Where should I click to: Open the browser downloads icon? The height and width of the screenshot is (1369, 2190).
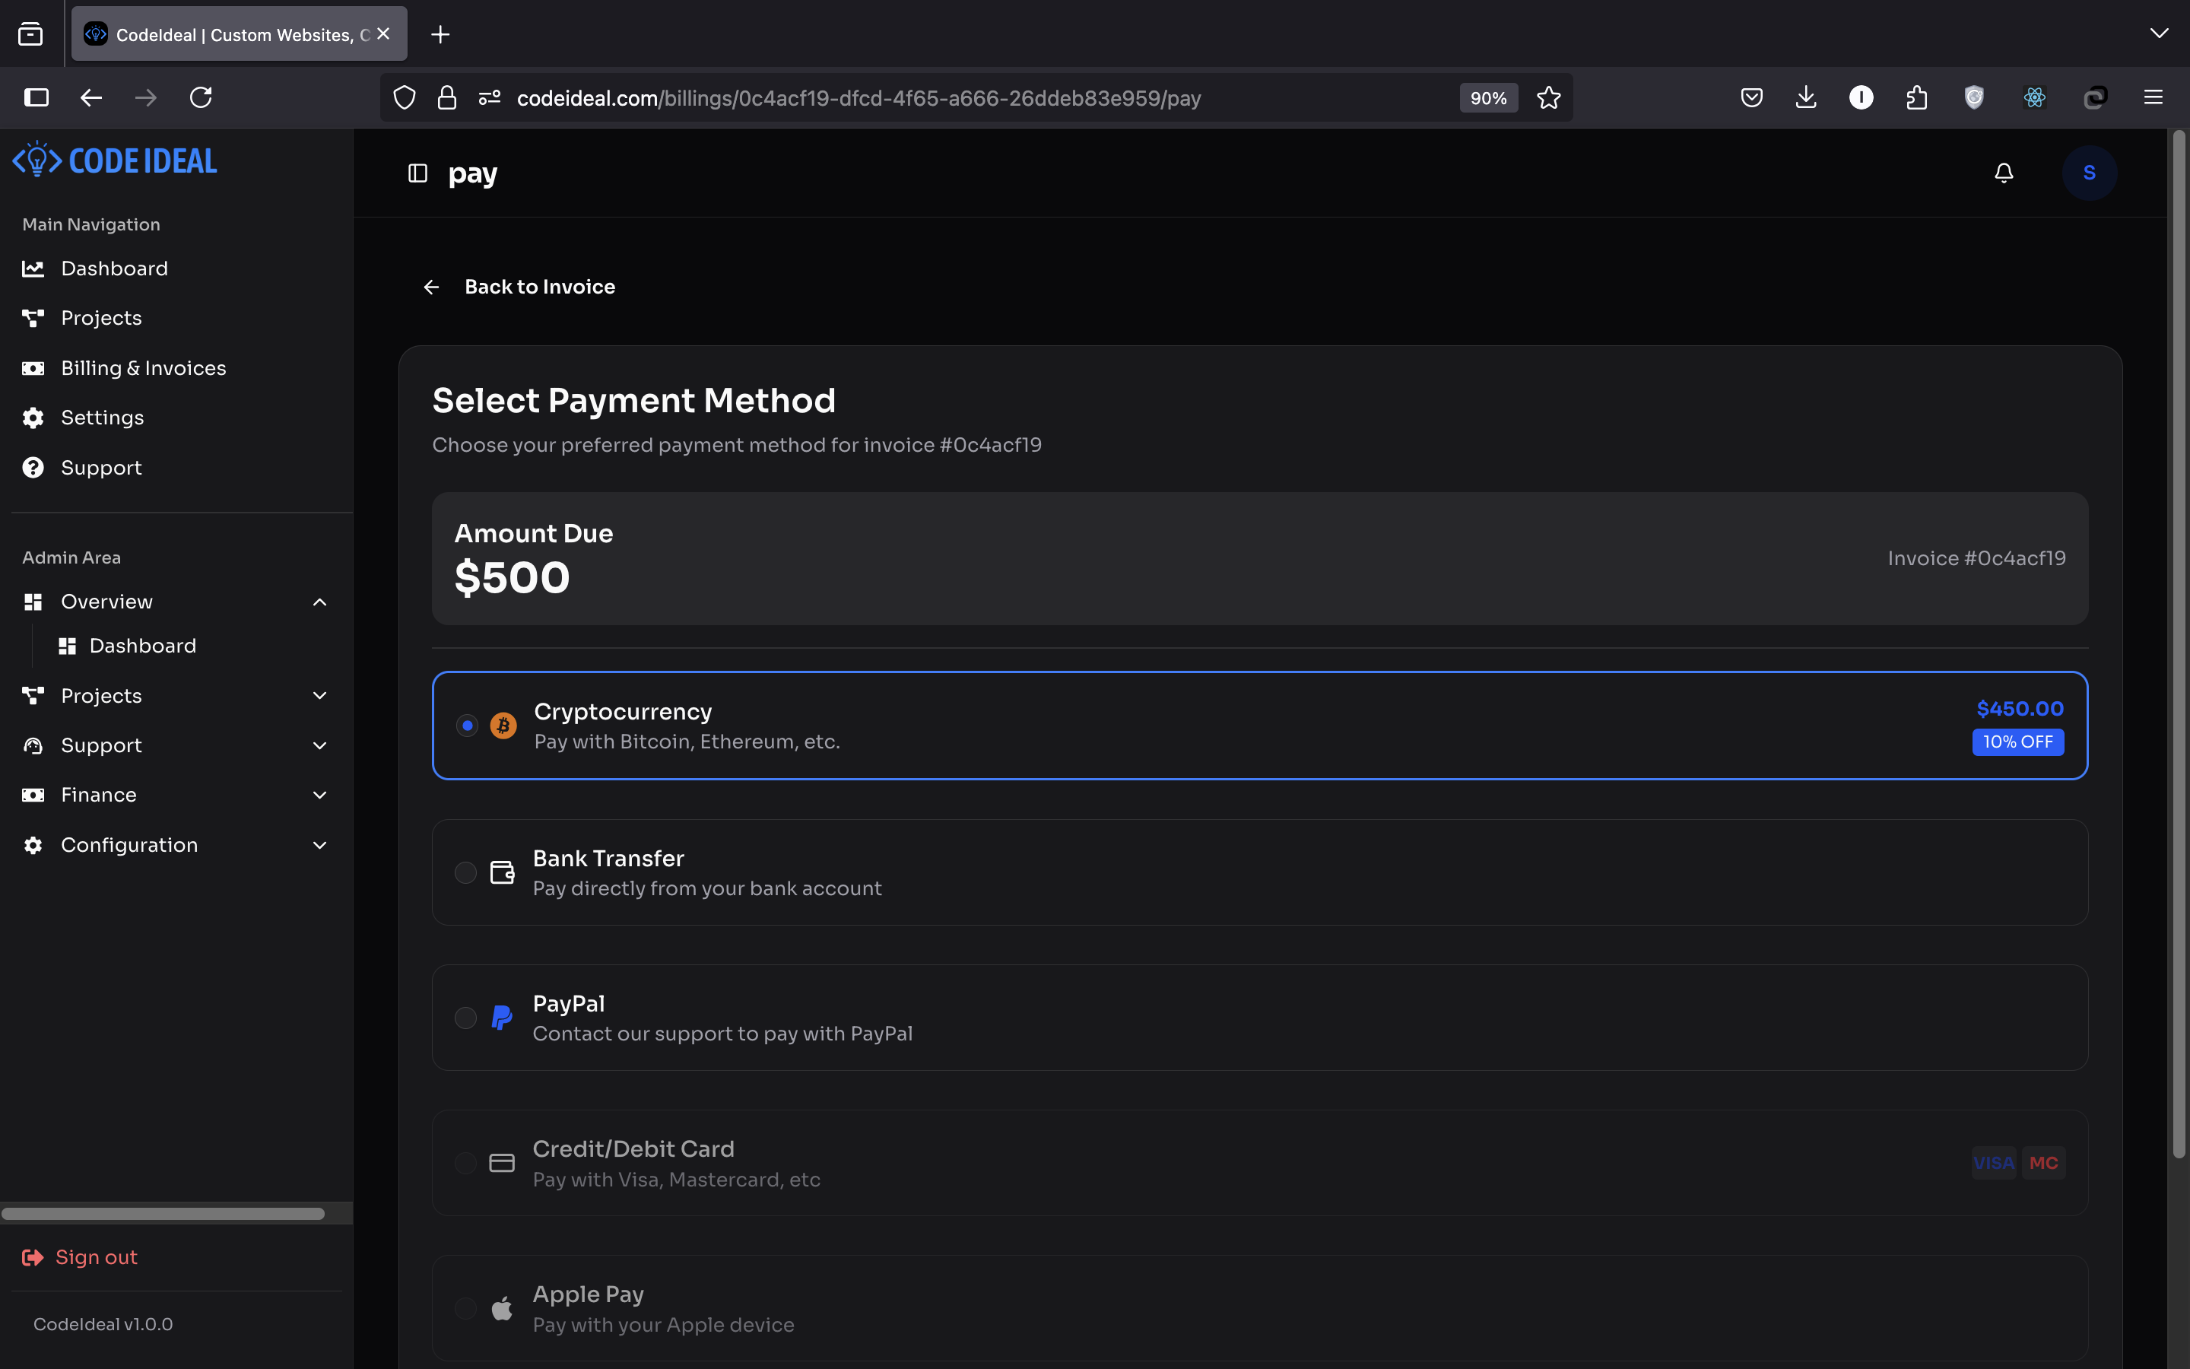pos(1805,98)
